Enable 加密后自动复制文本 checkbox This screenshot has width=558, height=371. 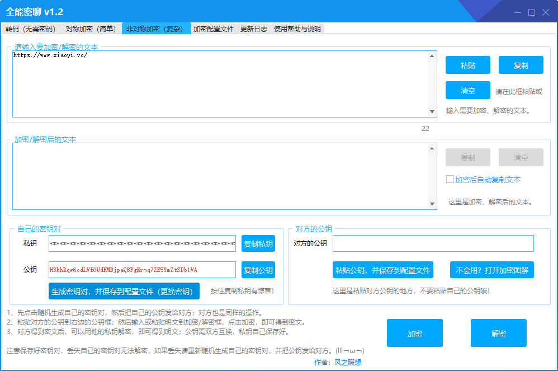tap(450, 180)
